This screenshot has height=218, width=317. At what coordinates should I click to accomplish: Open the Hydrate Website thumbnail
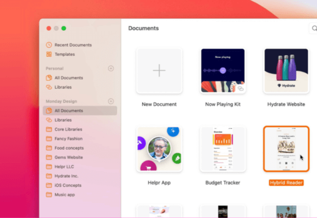pyautogui.click(x=286, y=71)
